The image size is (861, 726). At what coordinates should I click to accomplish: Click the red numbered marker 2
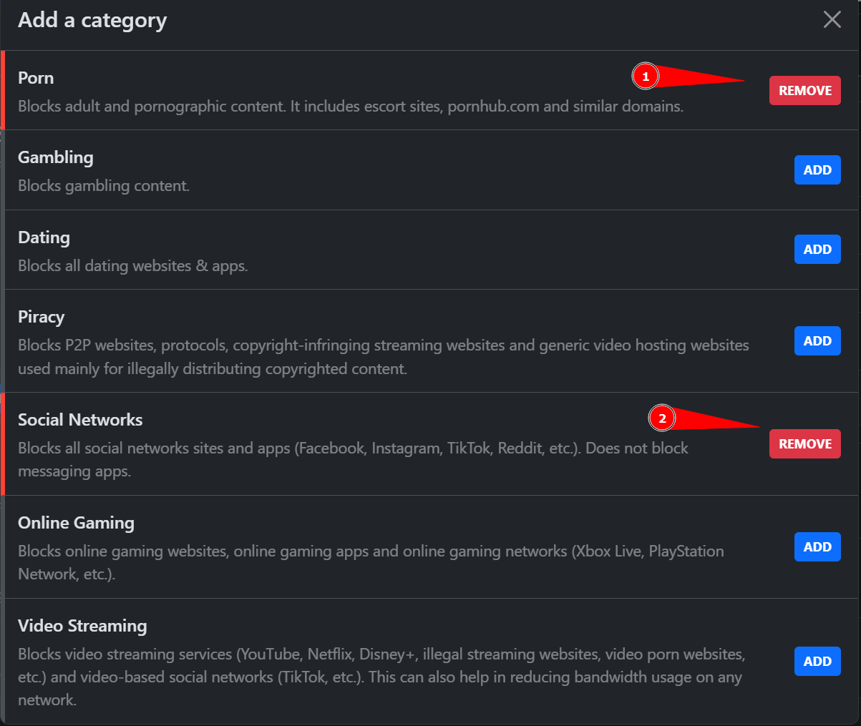point(662,418)
